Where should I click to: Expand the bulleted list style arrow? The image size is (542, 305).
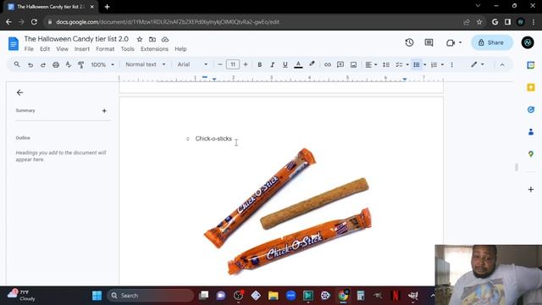(425, 64)
